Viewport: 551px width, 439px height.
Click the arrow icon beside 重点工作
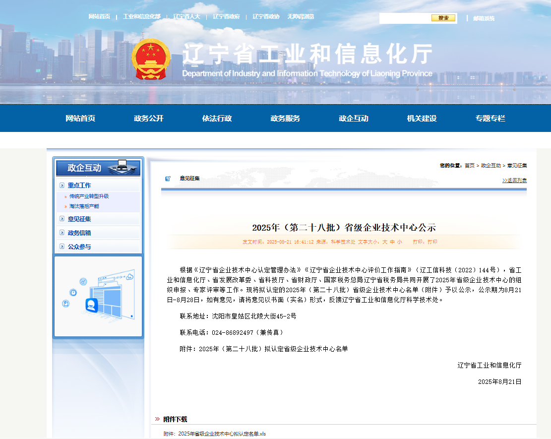(62, 185)
